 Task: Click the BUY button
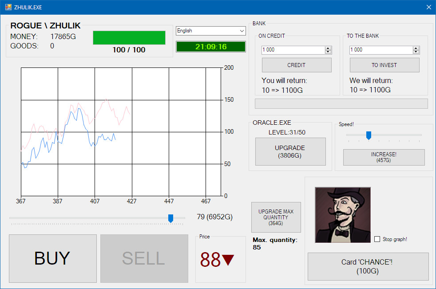pos(52,258)
